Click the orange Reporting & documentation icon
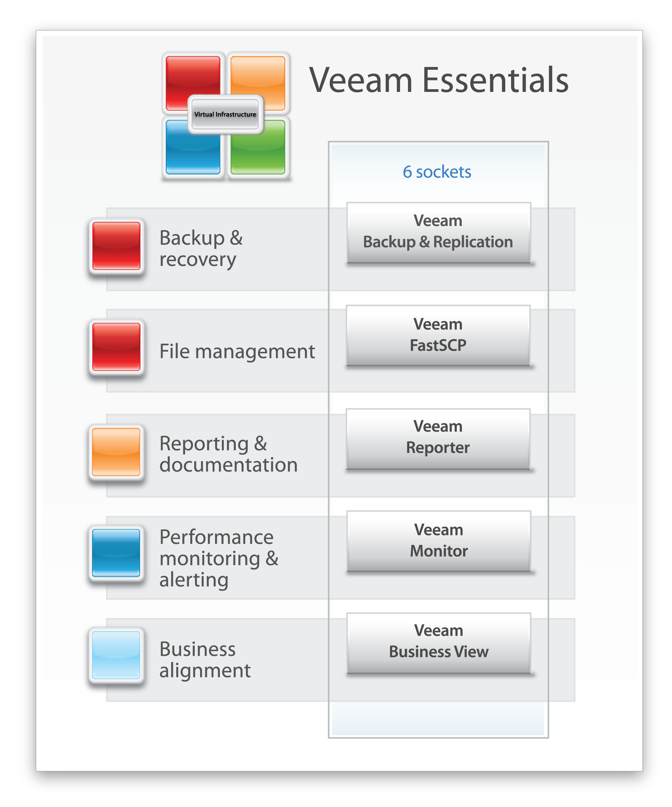The image size is (672, 807). [x=116, y=452]
